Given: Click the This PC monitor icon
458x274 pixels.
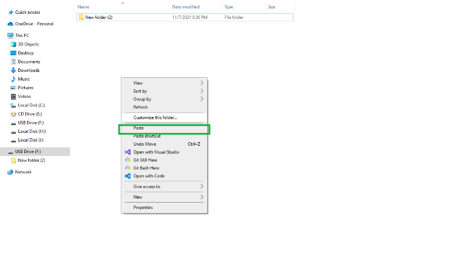Looking at the screenshot, I should 10,35.
